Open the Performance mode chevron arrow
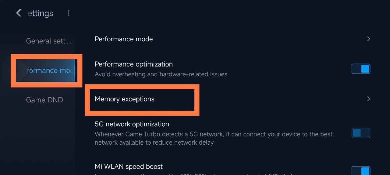 click(x=368, y=39)
